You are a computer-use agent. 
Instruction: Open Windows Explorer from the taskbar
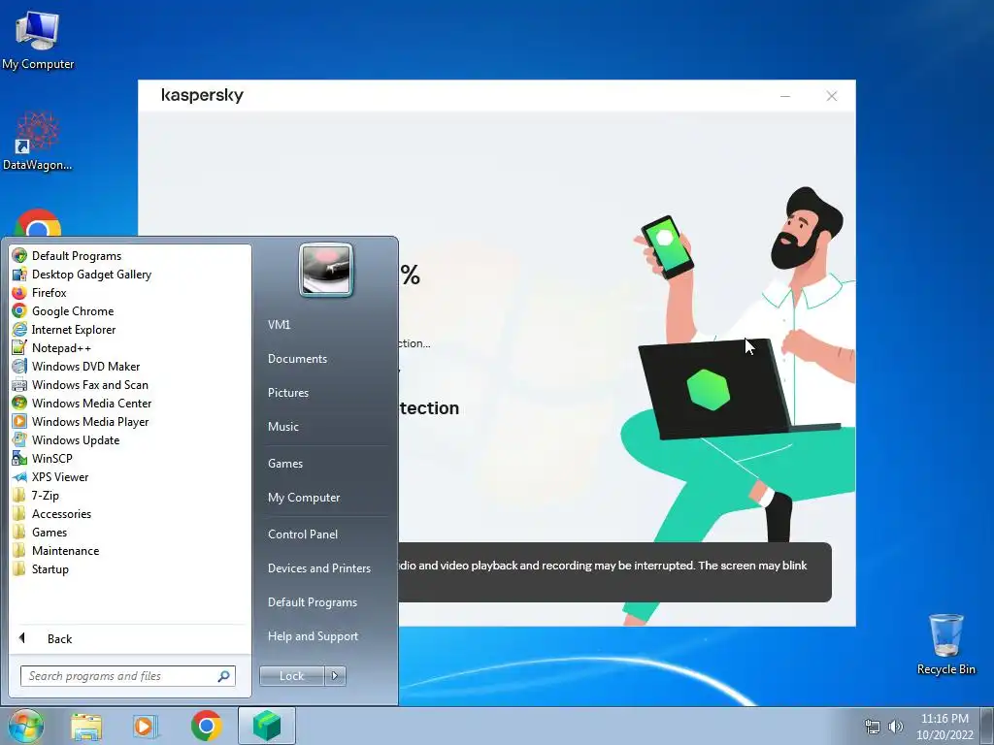pos(86,726)
